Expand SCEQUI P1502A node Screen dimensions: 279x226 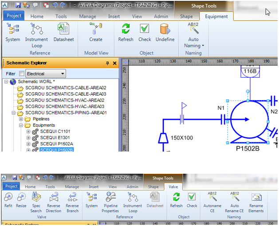28,144
